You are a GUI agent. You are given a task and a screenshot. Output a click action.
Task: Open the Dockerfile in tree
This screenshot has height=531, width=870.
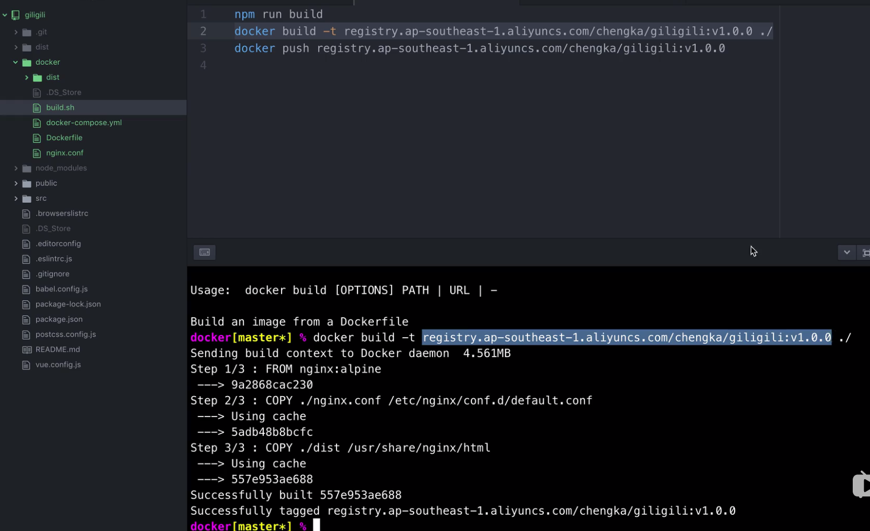[64, 138]
